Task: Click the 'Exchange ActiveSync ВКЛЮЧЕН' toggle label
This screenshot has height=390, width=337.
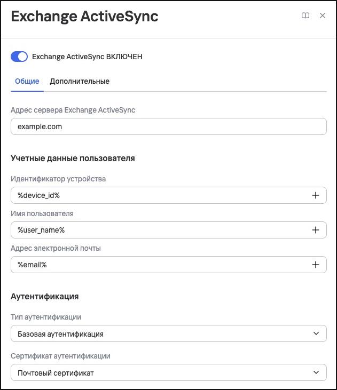Action: (x=87, y=57)
